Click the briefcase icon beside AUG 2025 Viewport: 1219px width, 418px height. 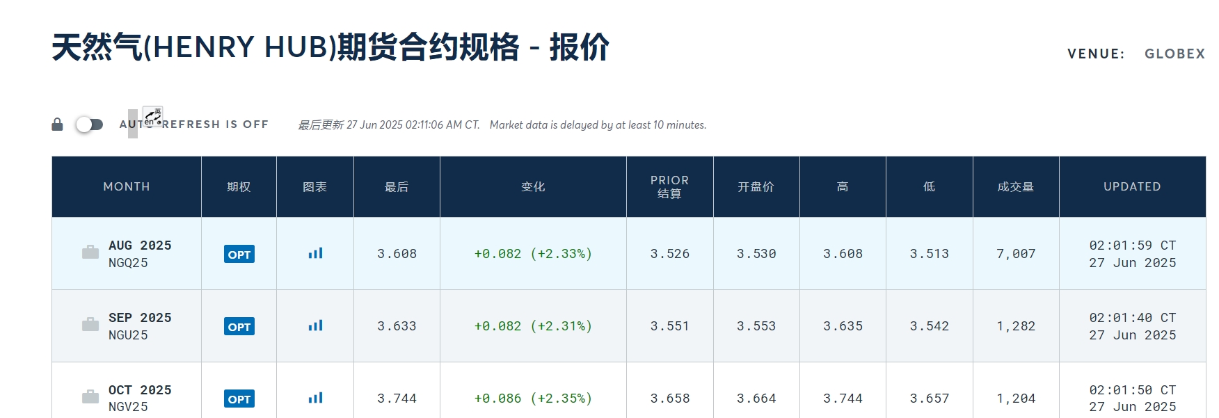click(x=90, y=252)
